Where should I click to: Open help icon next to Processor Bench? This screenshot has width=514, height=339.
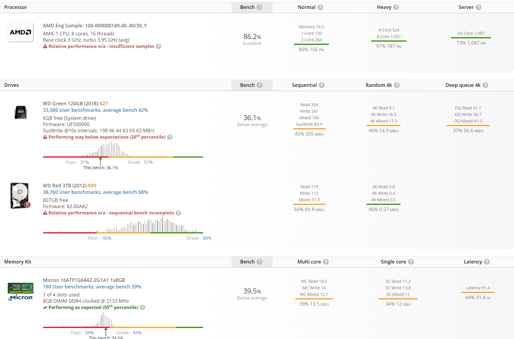(x=260, y=7)
